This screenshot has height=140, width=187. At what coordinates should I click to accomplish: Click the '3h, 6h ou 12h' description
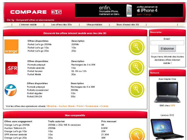pos(79,71)
